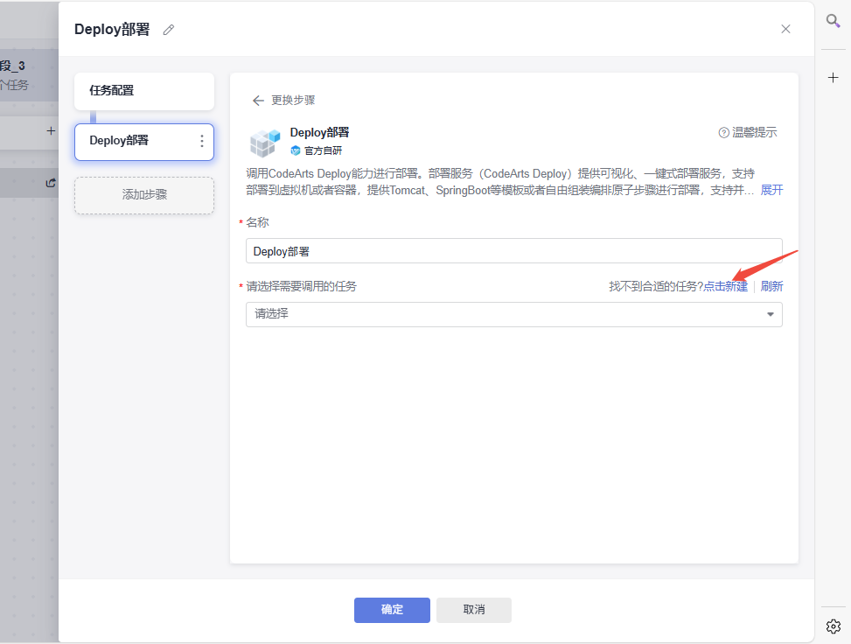
Task: Click into the 名称 input field
Action: coord(514,251)
